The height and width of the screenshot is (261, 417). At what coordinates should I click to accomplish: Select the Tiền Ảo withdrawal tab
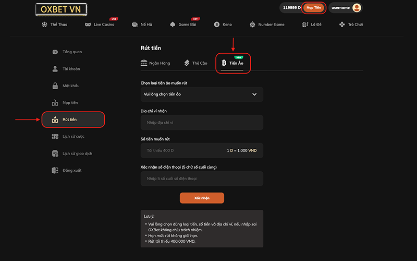pos(233,63)
